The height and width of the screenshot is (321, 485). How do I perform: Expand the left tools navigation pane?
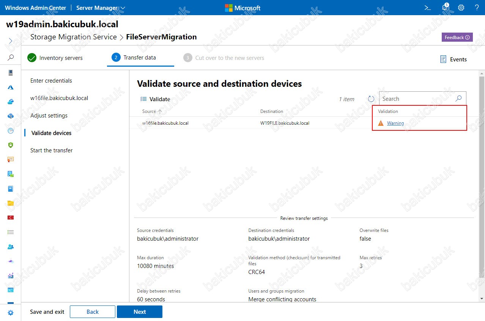pyautogui.click(x=11, y=41)
